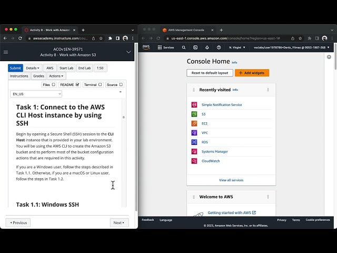Reload the awsacademy page in the left browser
The height and width of the screenshot is (253, 337).
(x=20, y=38)
